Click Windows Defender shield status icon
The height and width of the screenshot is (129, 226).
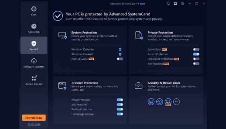pos(120,50)
